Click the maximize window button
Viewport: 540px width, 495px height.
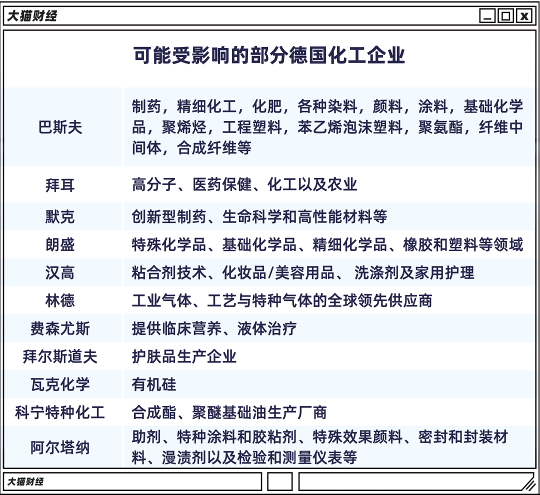(505, 16)
